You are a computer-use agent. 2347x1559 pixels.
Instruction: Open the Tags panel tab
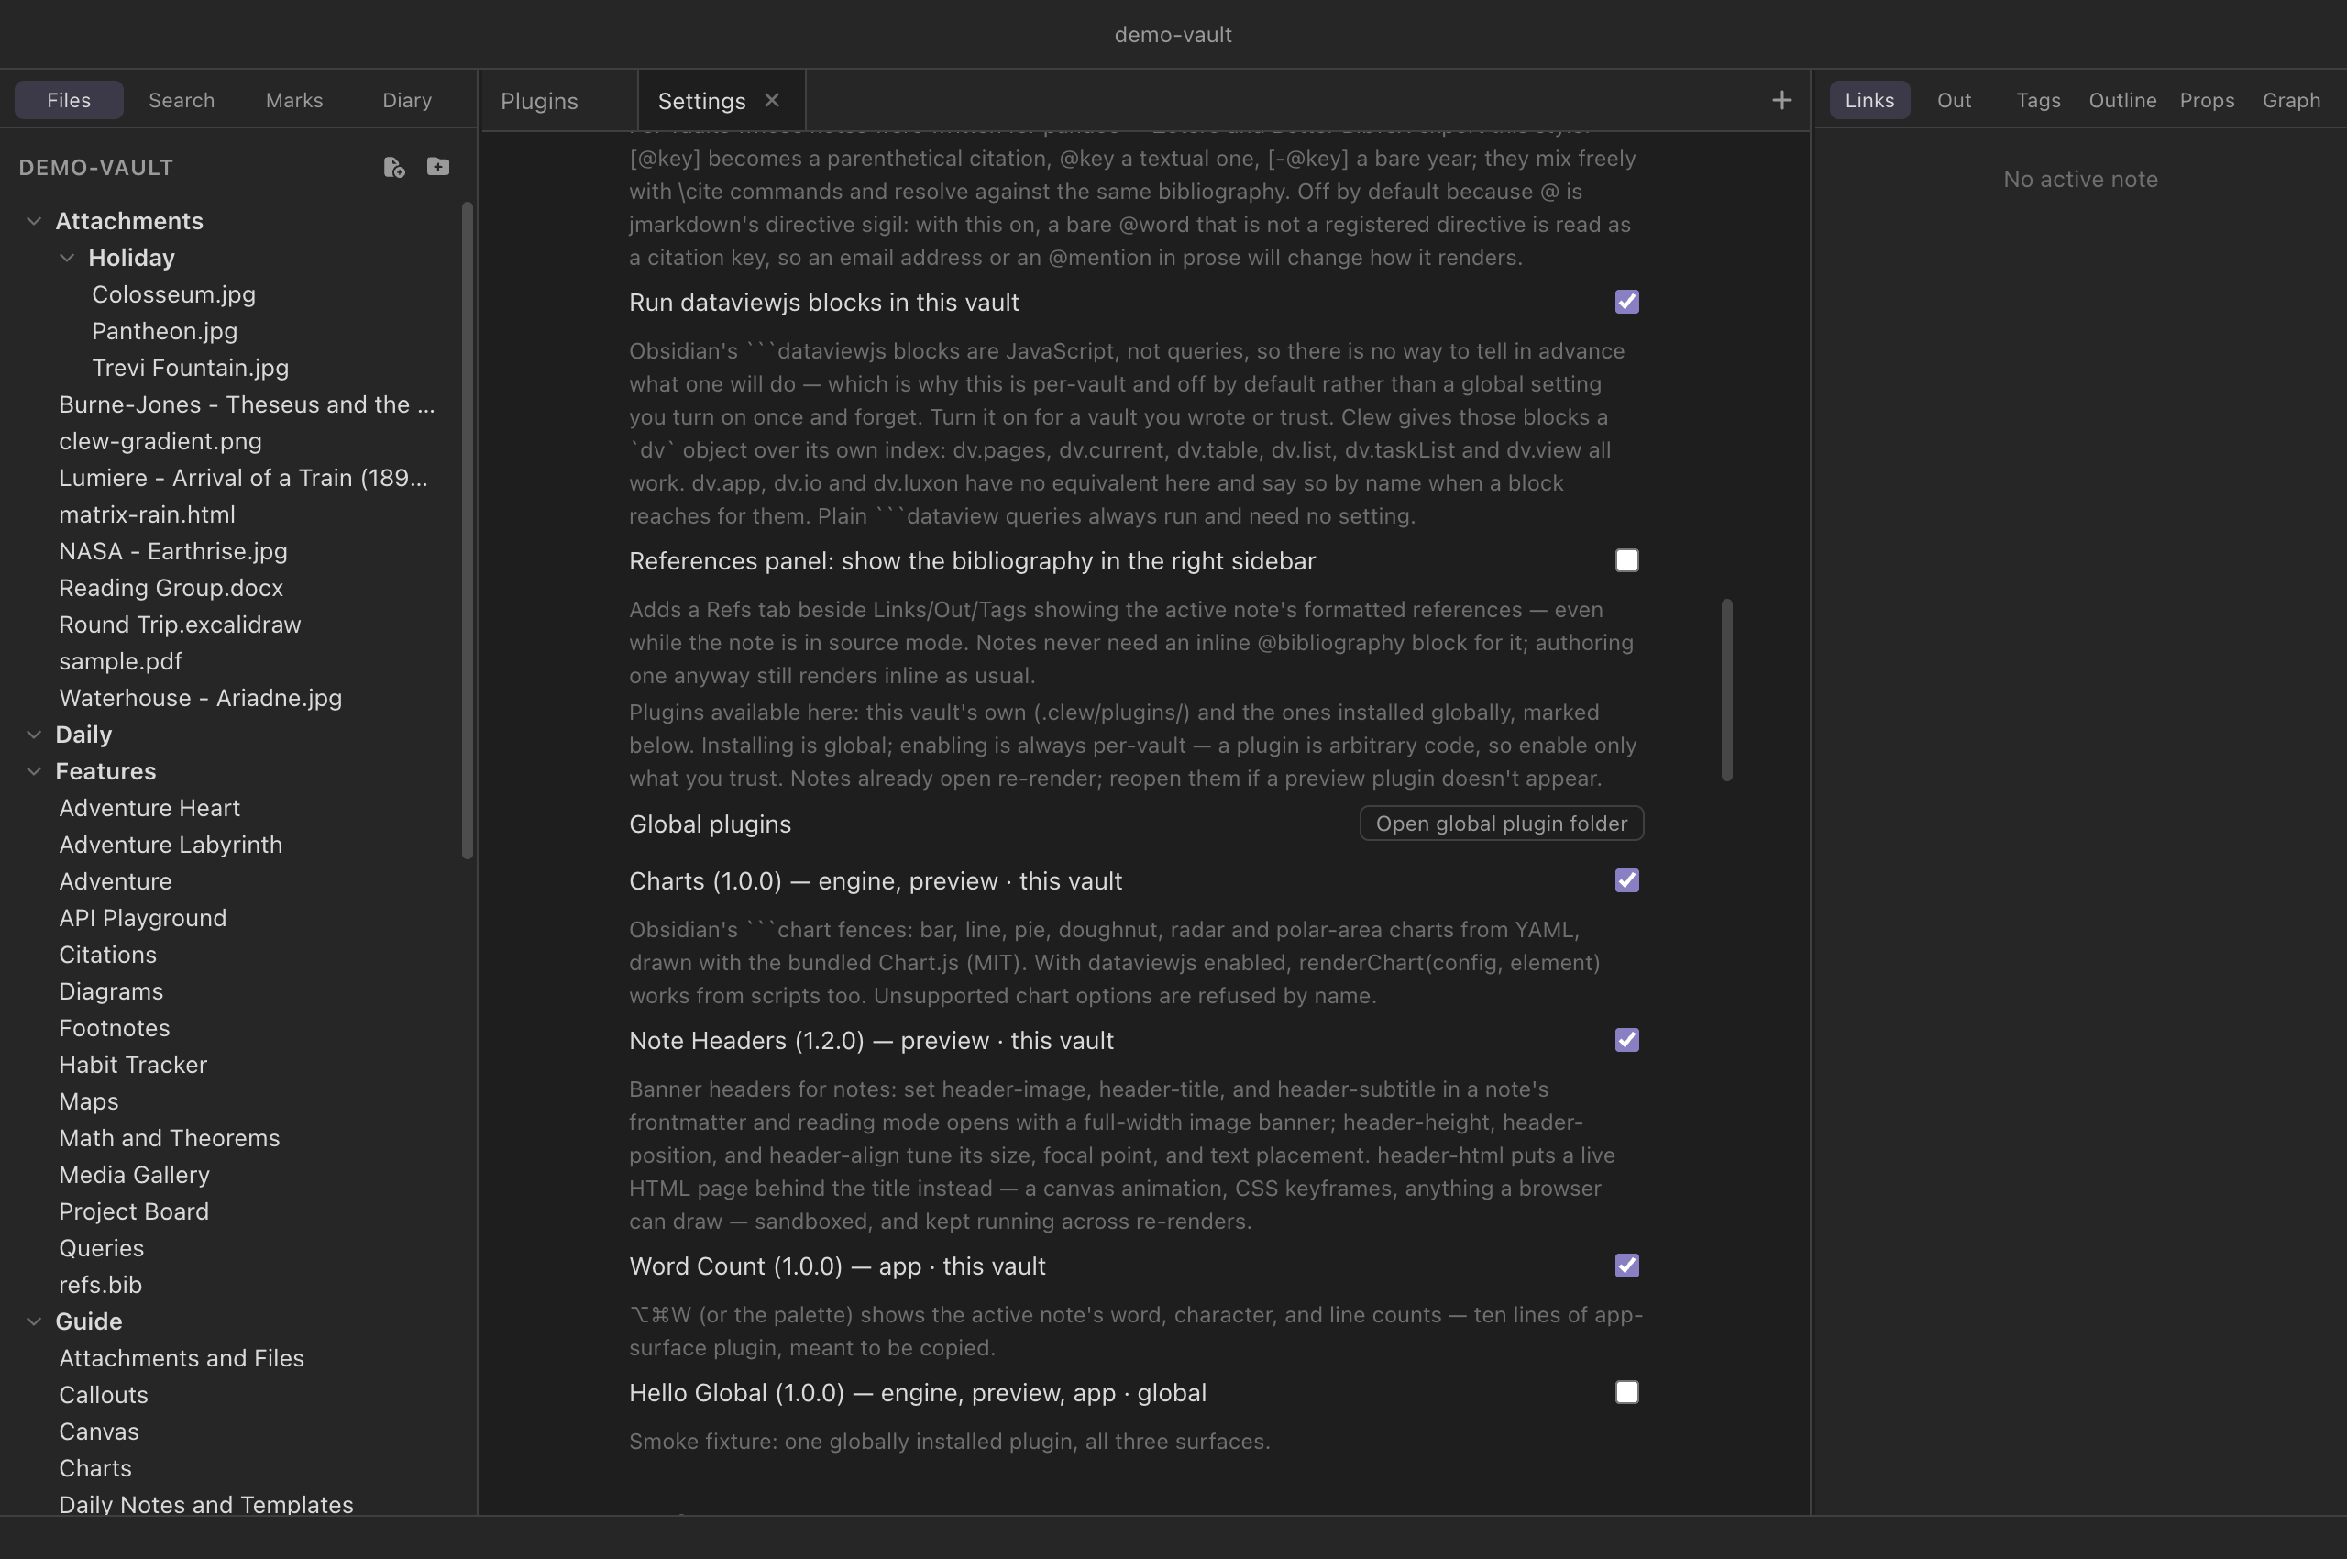click(2038, 99)
